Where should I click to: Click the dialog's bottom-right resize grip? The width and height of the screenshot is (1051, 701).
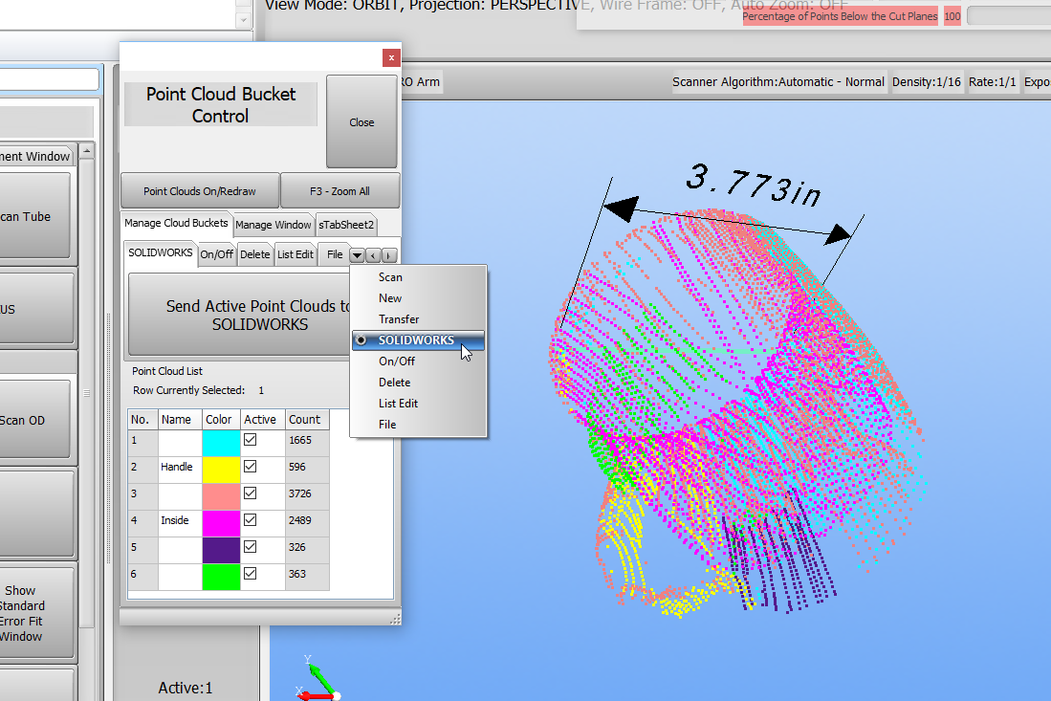pos(395,620)
